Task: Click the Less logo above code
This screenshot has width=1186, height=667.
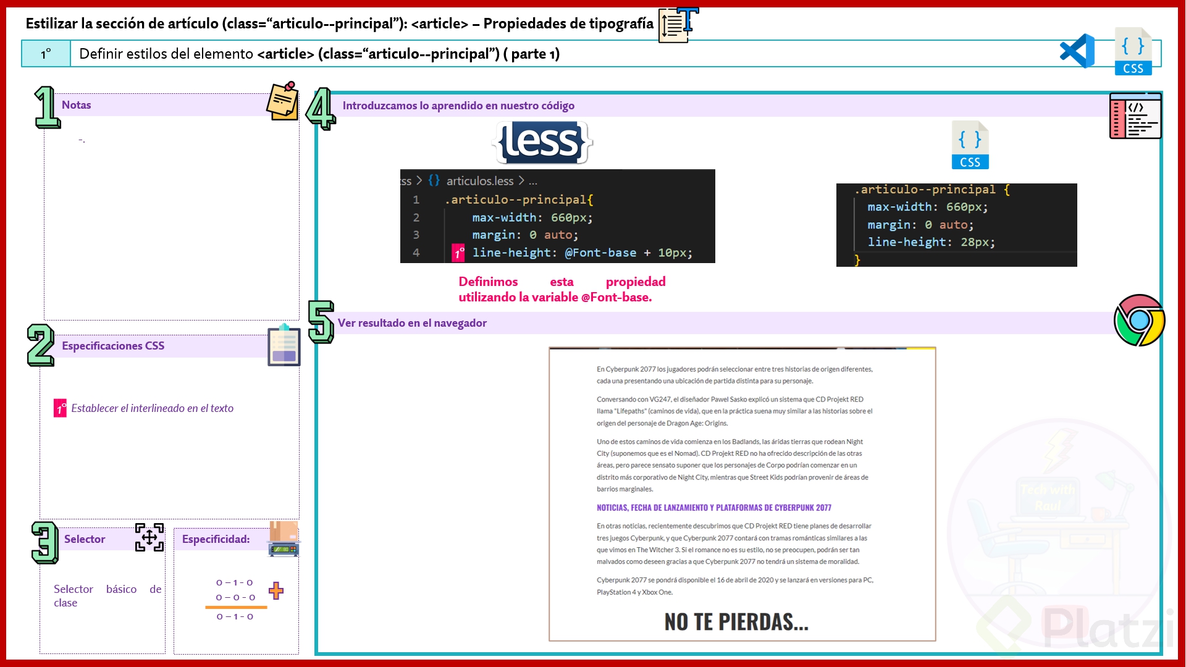Action: coord(542,143)
